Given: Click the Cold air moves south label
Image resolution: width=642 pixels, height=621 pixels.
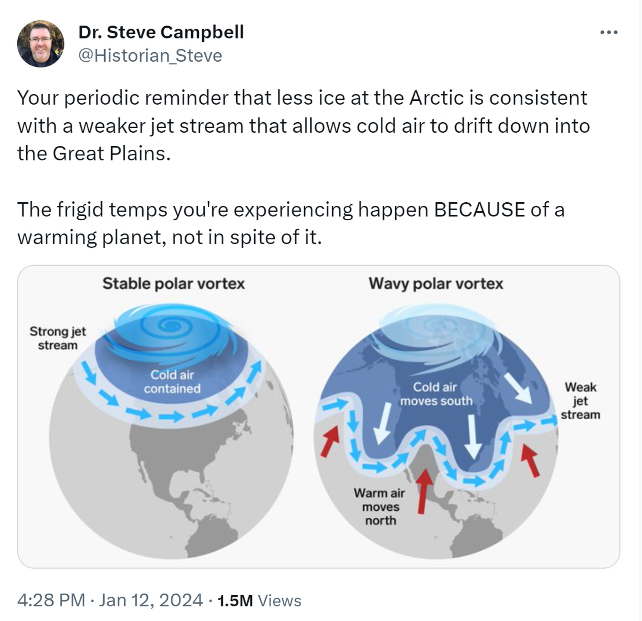Looking at the screenshot, I should tap(436, 394).
